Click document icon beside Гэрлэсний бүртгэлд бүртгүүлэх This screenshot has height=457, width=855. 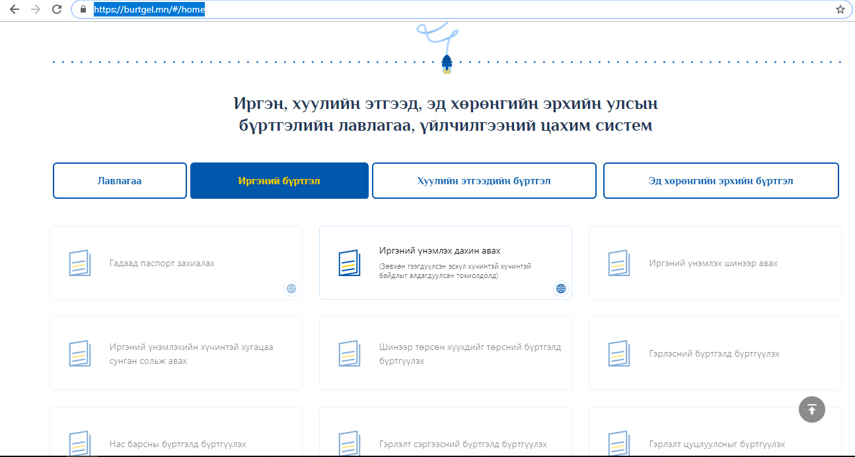click(x=618, y=353)
